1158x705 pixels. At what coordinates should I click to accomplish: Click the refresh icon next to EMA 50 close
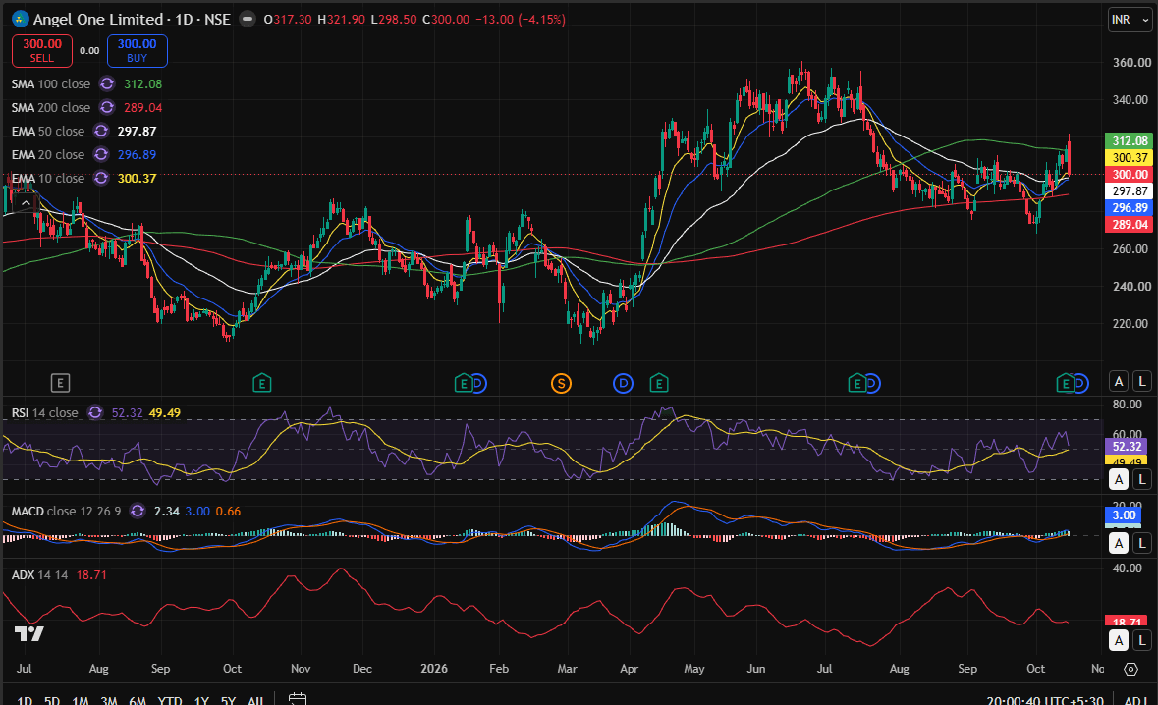pyautogui.click(x=101, y=132)
